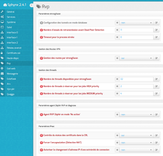The width and height of the screenshot is (163, 156).
Task: Open the Arv menu section
Action: (x=17, y=84)
